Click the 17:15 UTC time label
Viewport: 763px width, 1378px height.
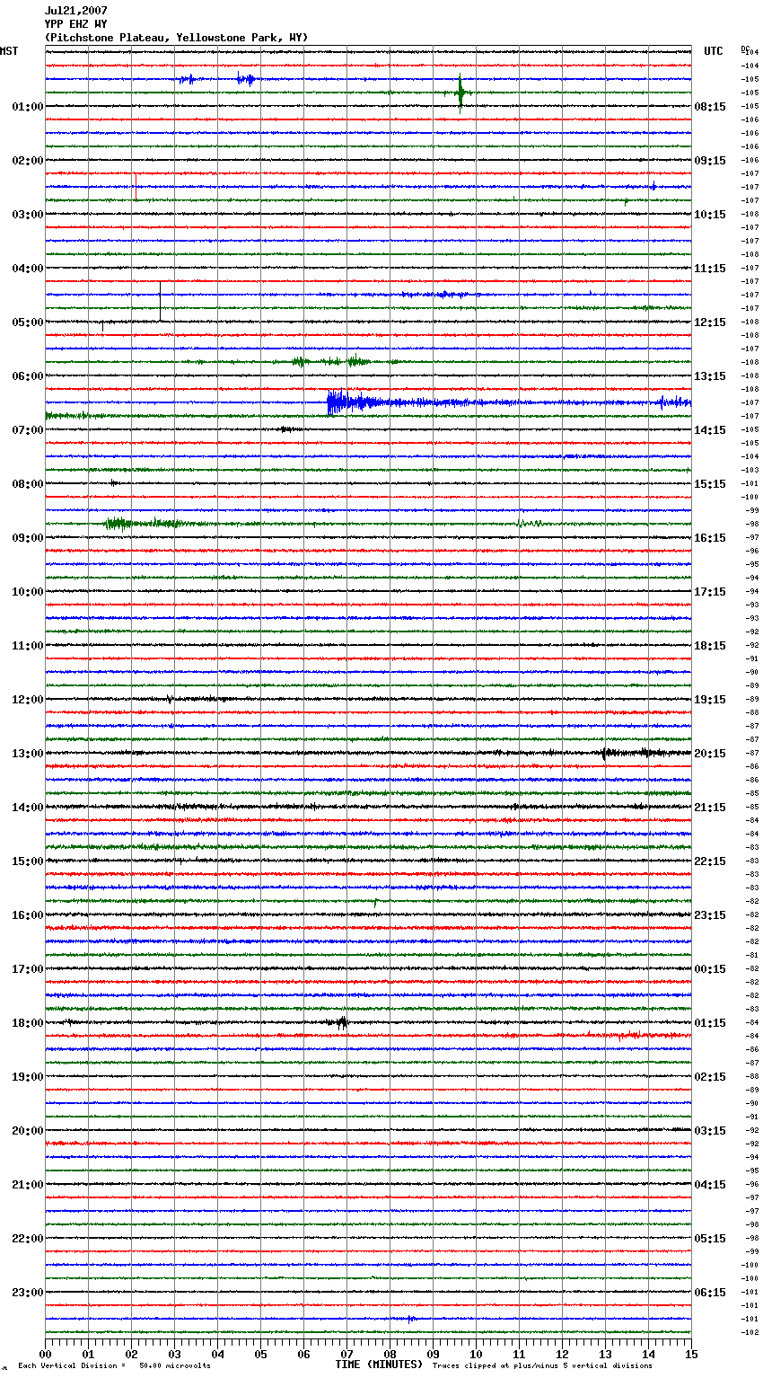tap(710, 592)
